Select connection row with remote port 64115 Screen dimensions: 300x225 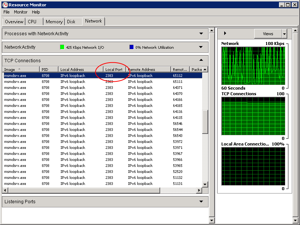[x=103, y=118]
